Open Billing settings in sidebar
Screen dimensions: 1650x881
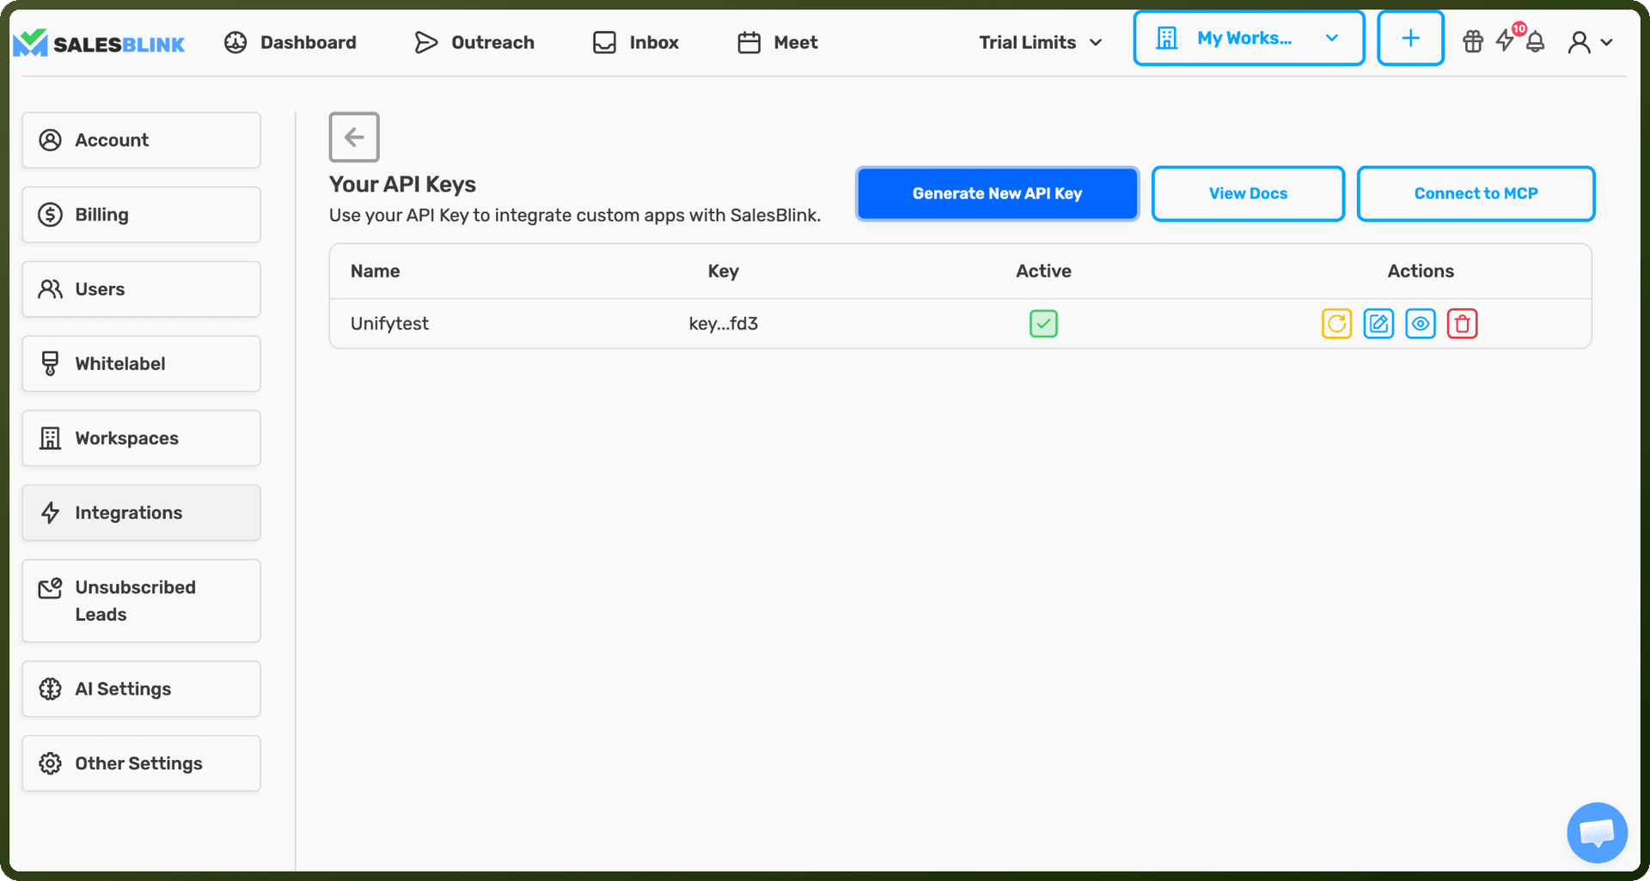[142, 215]
